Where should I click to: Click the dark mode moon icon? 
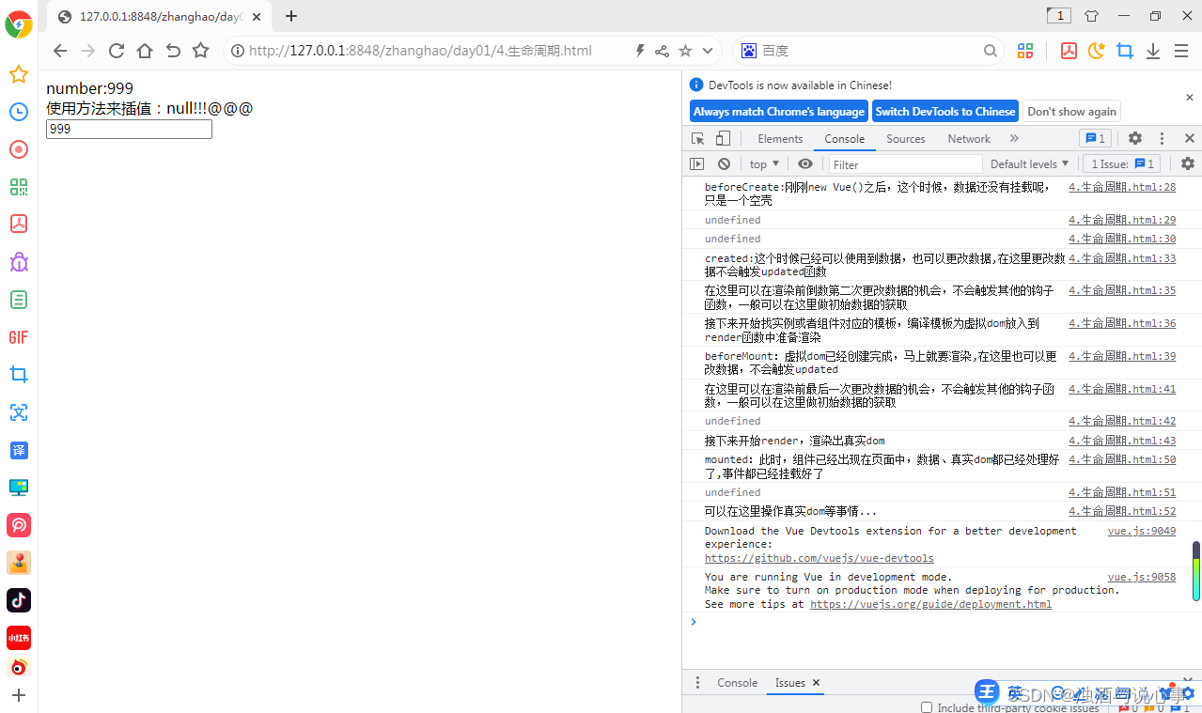1096,51
